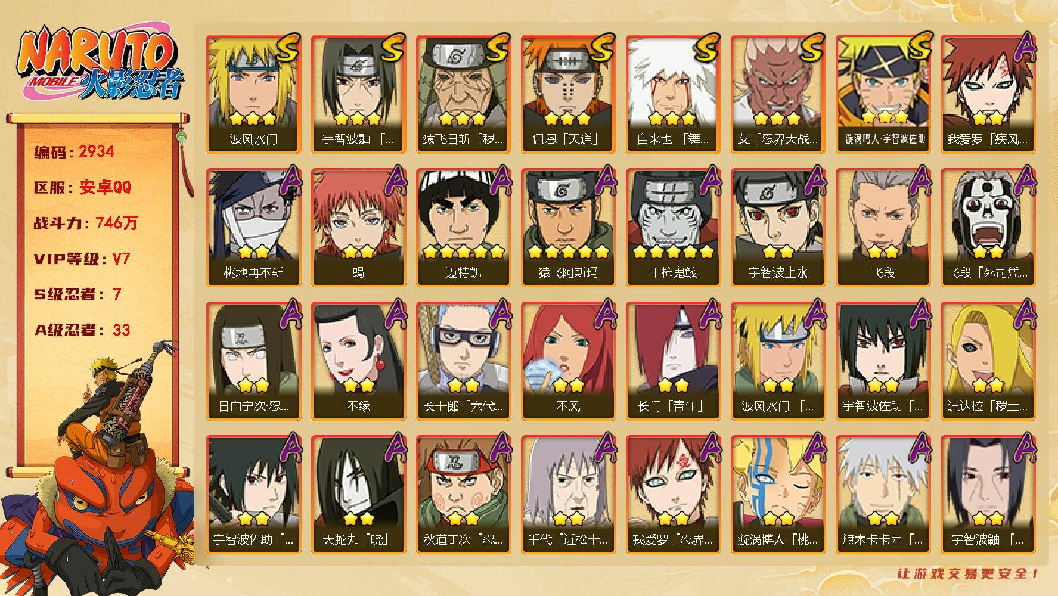Viewport: 1058px width, 596px height.
Task: Choose the 干柿鬼鲛 ninja portrait
Action: pyautogui.click(x=673, y=228)
